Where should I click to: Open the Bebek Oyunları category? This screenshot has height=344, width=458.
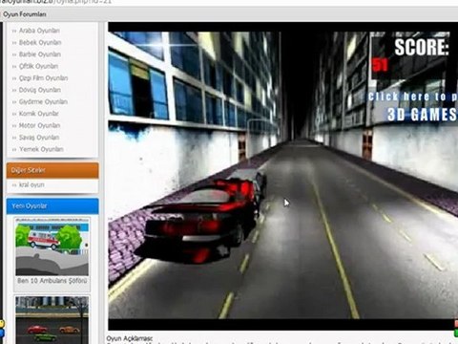point(40,42)
